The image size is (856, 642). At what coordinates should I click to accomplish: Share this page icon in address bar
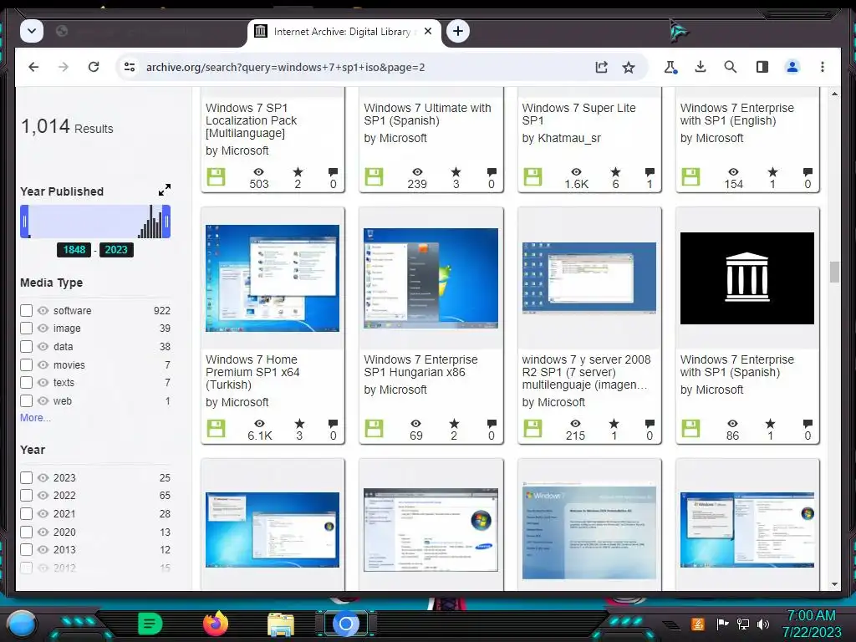click(x=601, y=67)
